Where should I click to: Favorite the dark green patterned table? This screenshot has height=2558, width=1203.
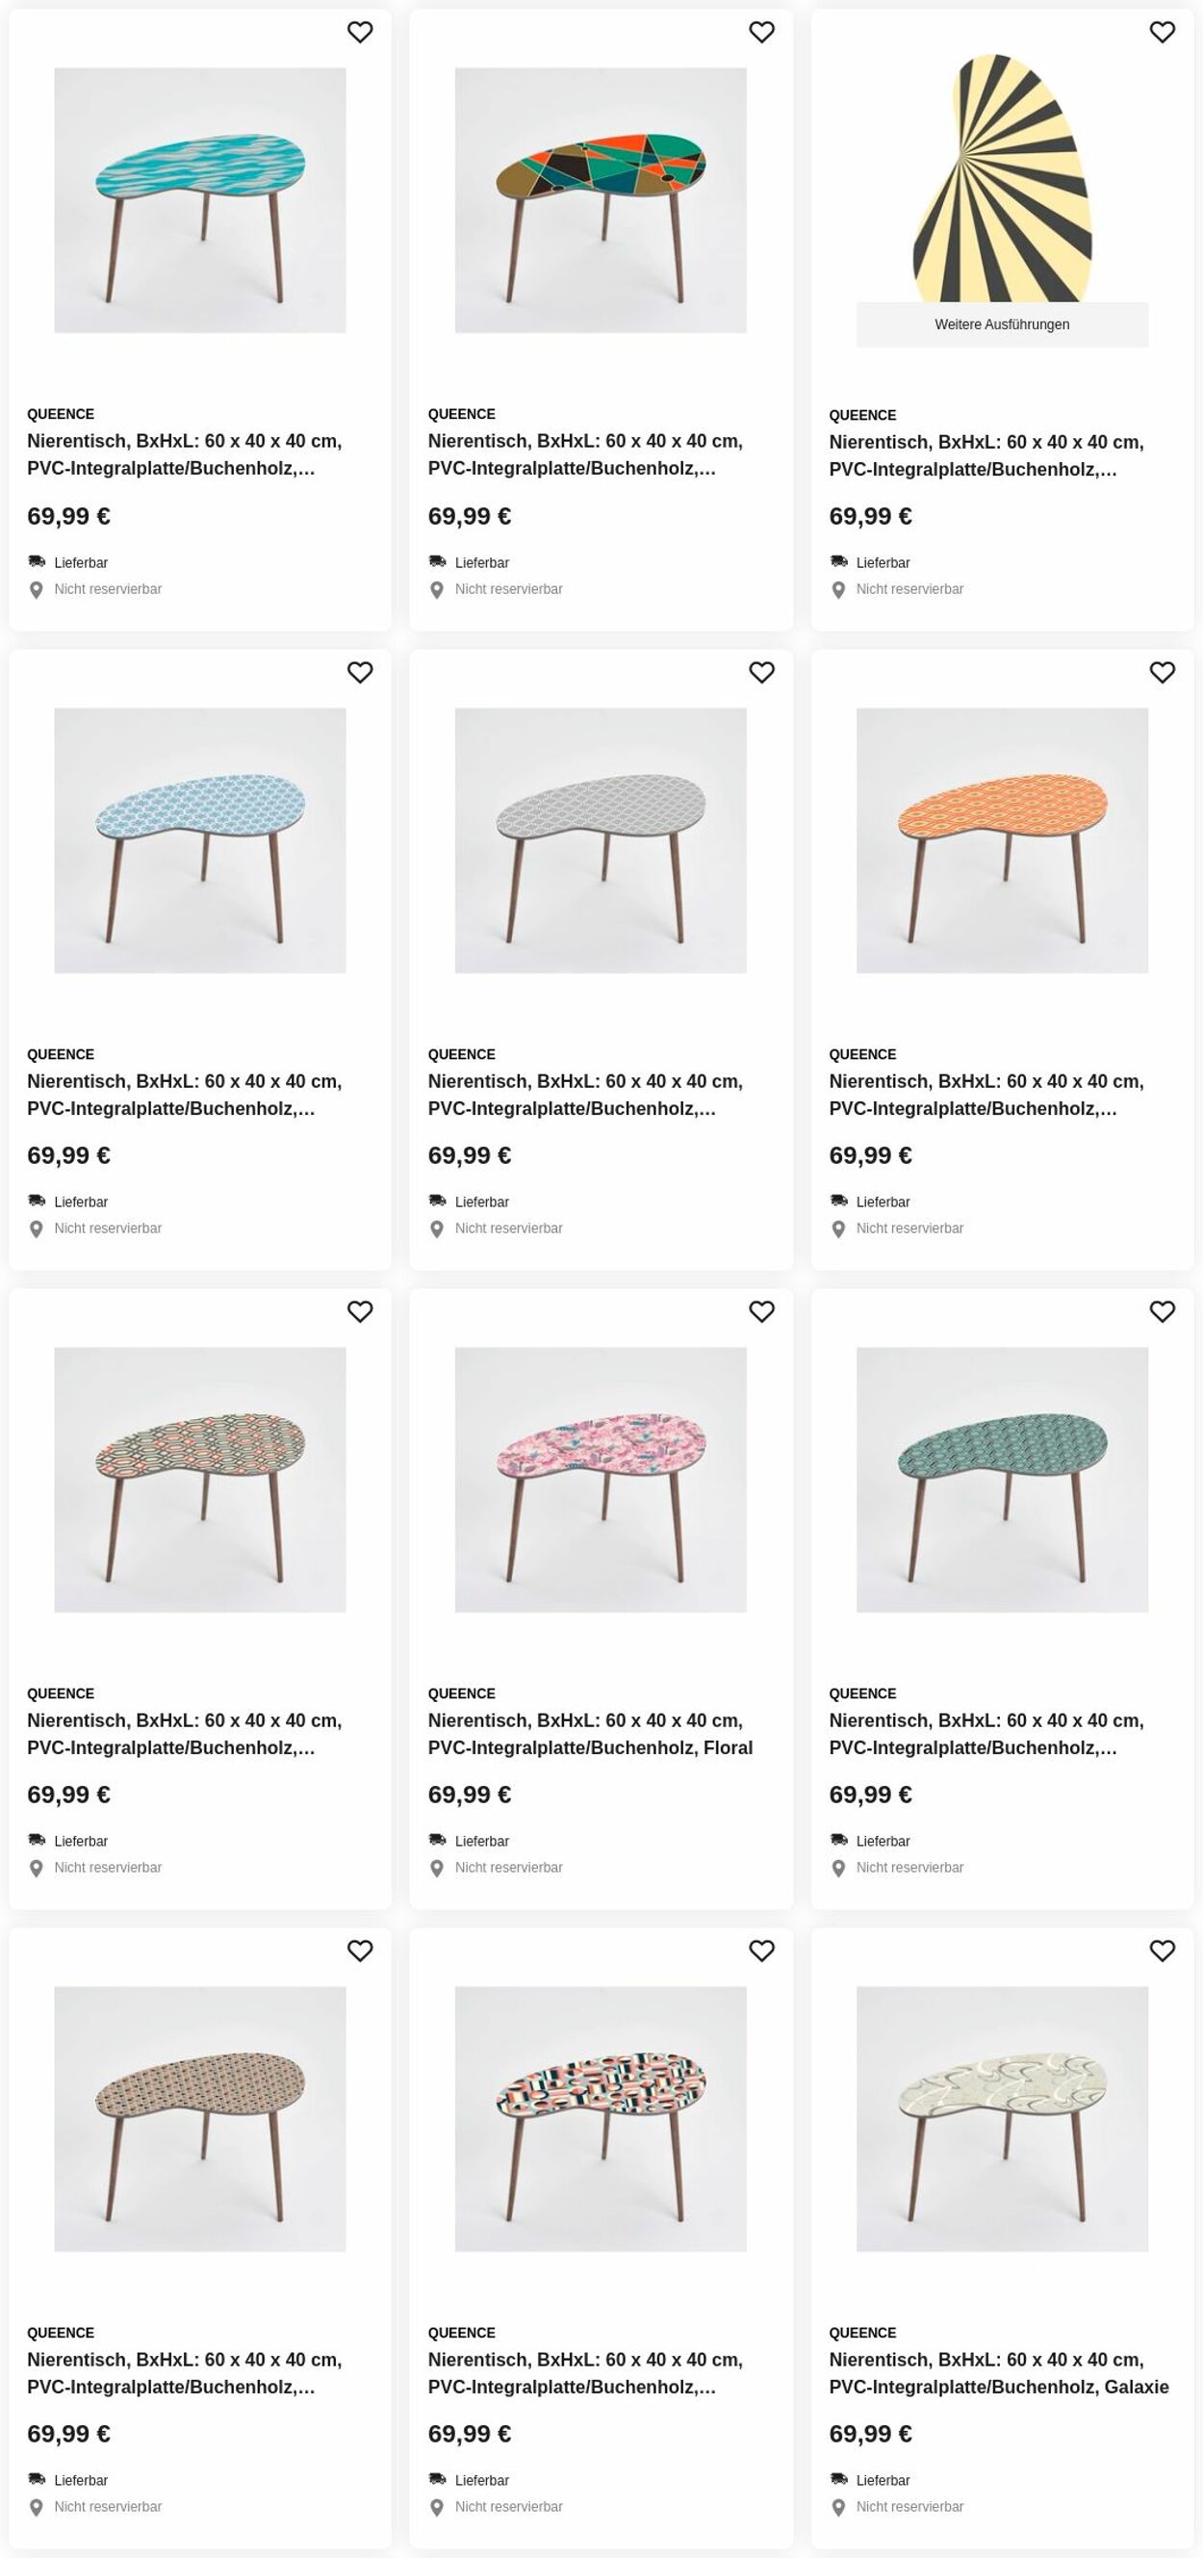1163,1312
